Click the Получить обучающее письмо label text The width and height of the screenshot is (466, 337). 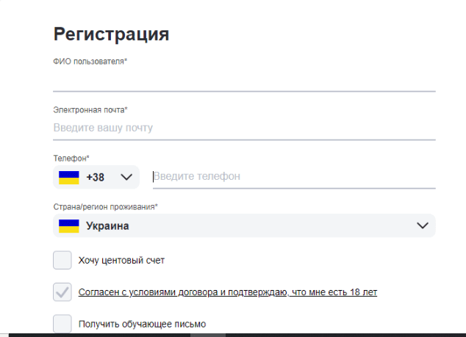point(142,324)
